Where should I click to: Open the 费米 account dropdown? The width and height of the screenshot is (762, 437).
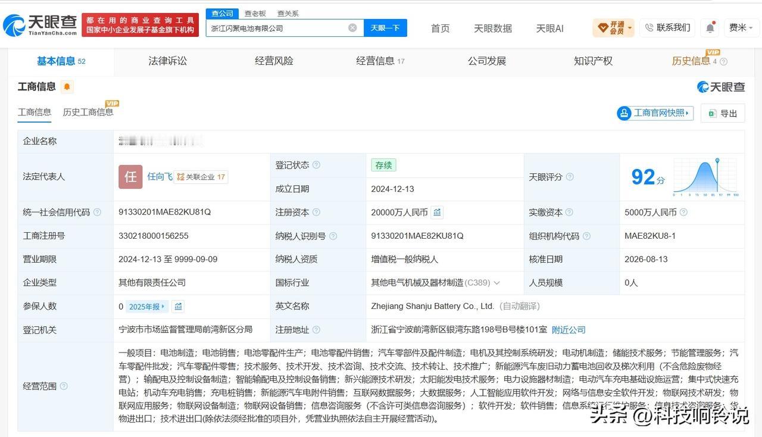point(741,28)
